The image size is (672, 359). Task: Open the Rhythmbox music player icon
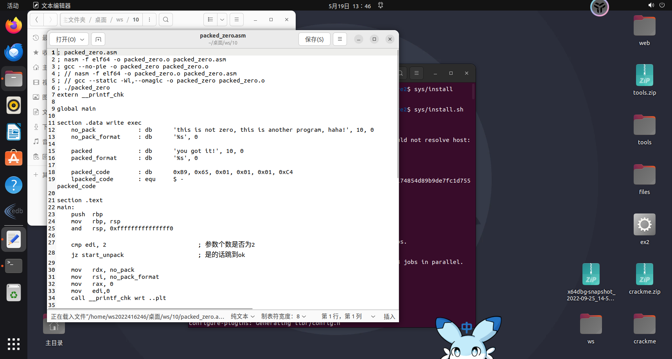pos(14,106)
